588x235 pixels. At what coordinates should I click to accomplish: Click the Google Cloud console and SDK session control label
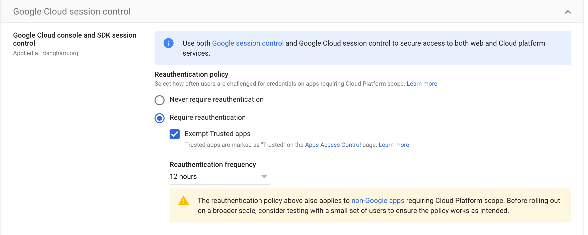(x=75, y=39)
